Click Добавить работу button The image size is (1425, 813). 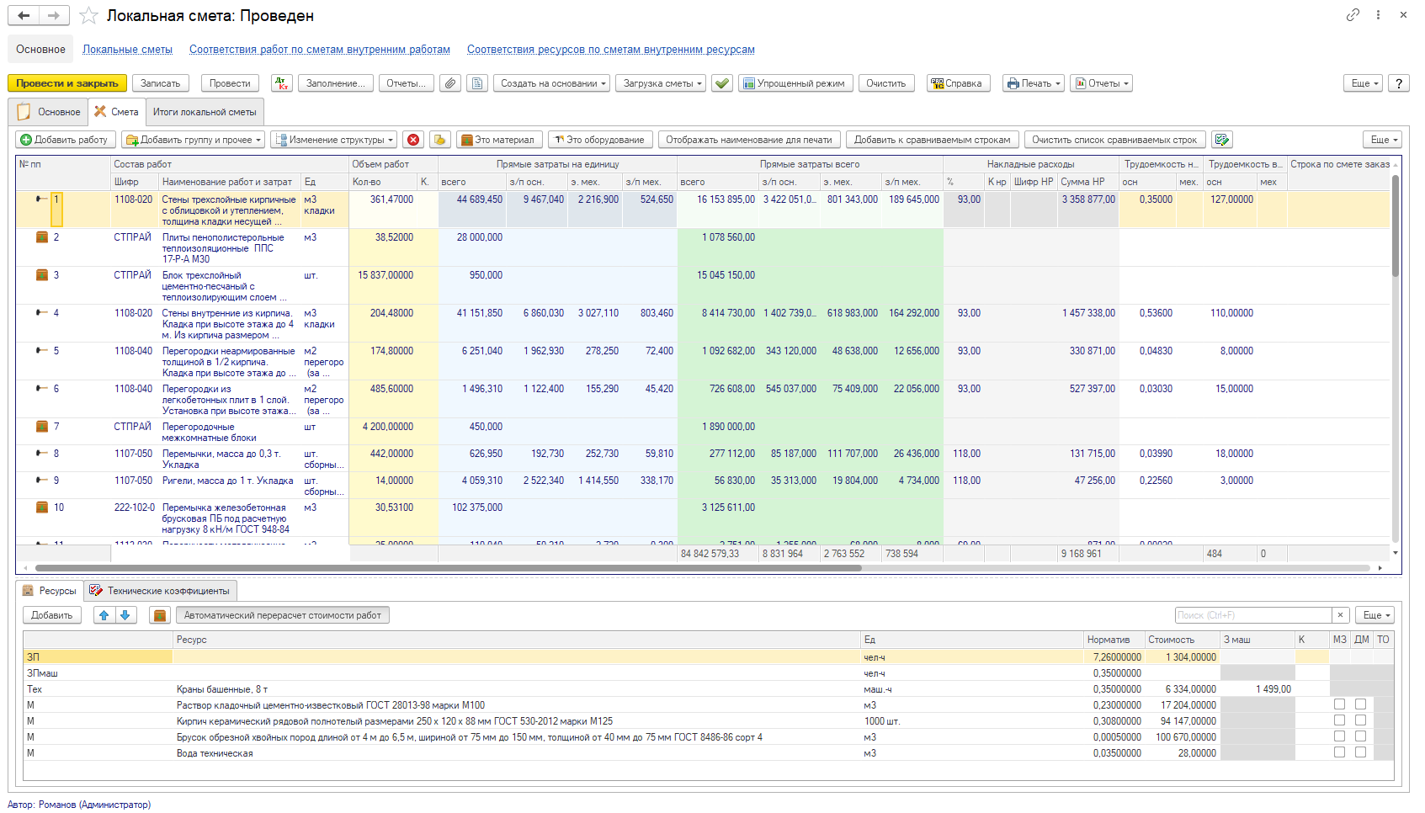coord(64,140)
